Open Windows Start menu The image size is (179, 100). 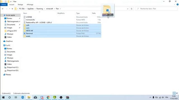[x=3, y=97]
